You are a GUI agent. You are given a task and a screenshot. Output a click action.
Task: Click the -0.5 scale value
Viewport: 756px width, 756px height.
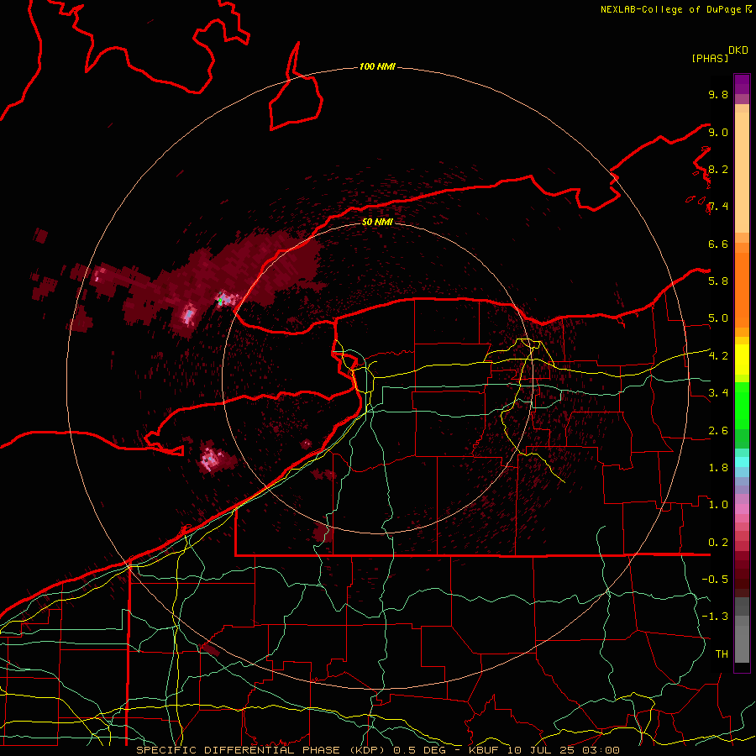[x=715, y=580]
